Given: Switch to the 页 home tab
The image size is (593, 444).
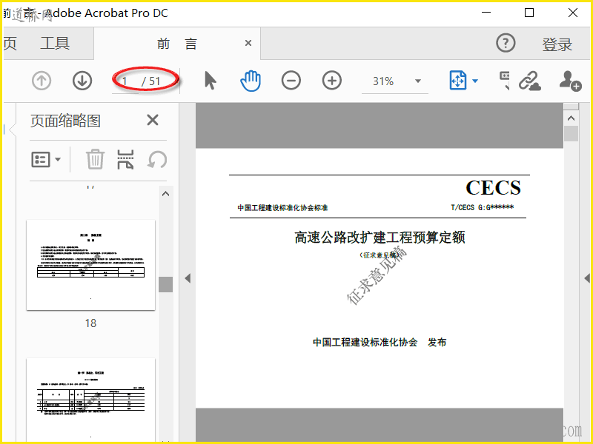Looking at the screenshot, I should [10, 43].
